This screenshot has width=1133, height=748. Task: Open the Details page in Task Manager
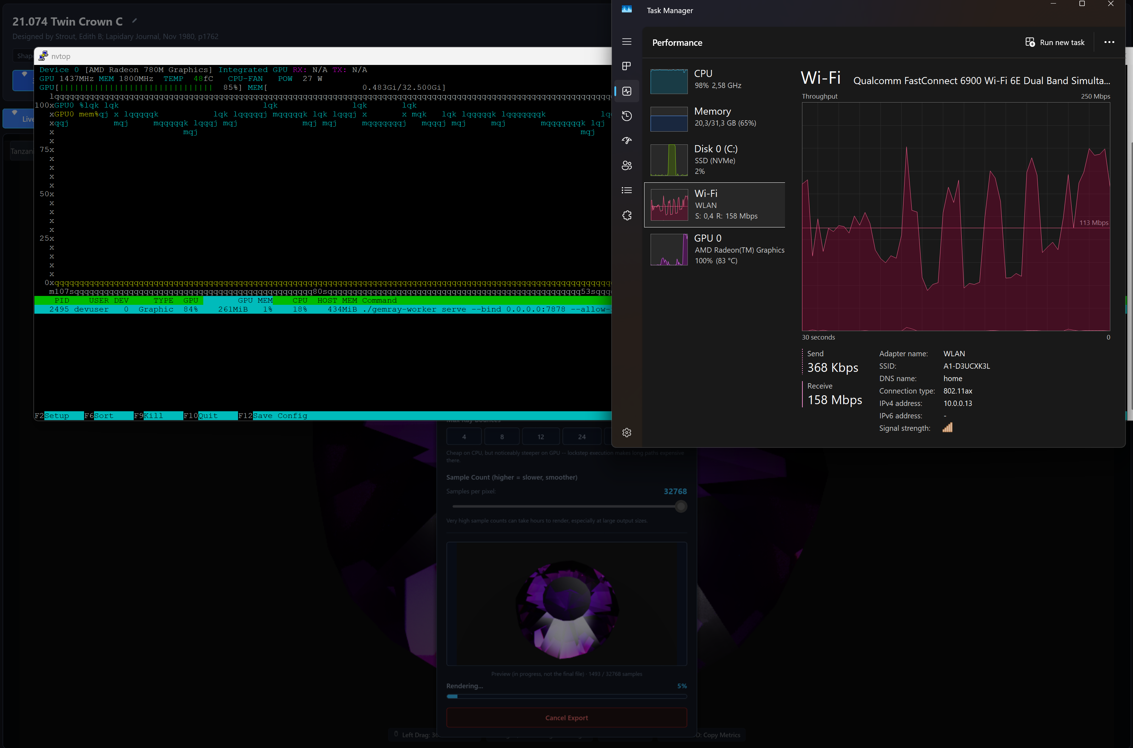[x=626, y=190]
